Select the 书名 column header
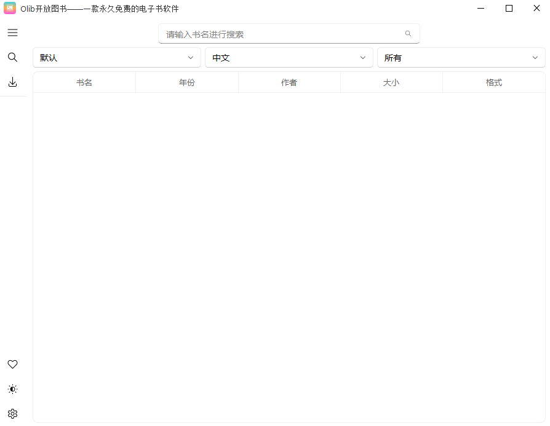550x426 pixels. point(84,82)
